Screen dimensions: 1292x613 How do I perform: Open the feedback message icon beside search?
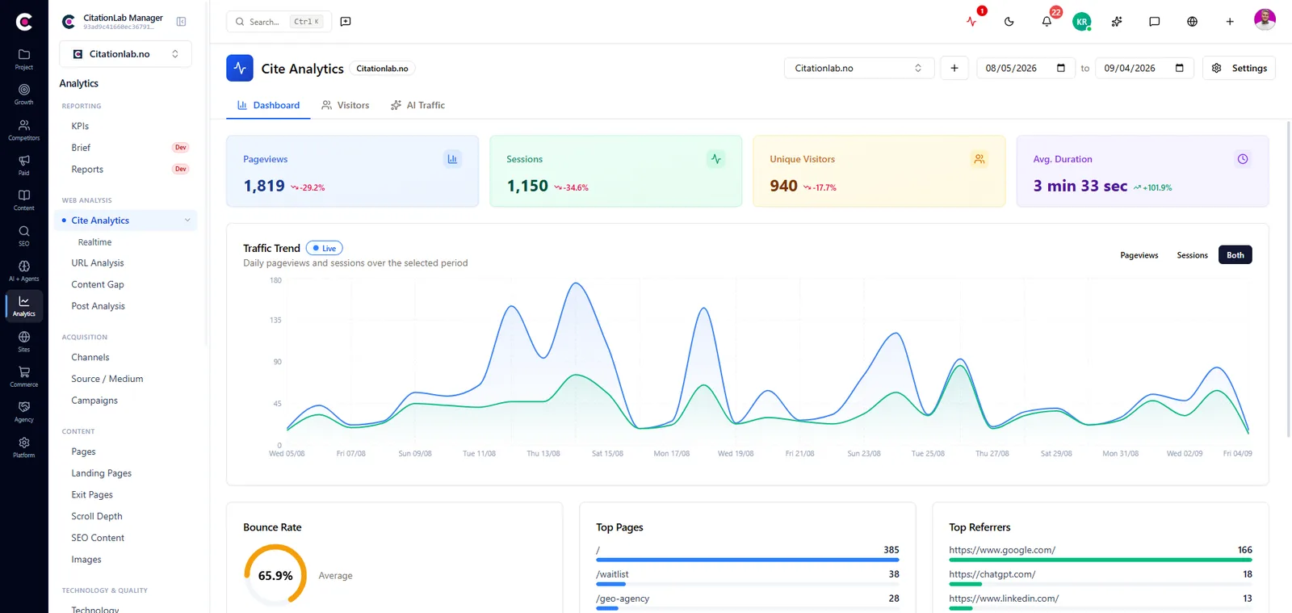click(346, 22)
